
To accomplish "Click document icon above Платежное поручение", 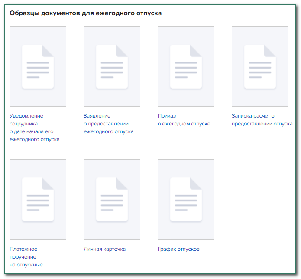I will click(38, 200).
